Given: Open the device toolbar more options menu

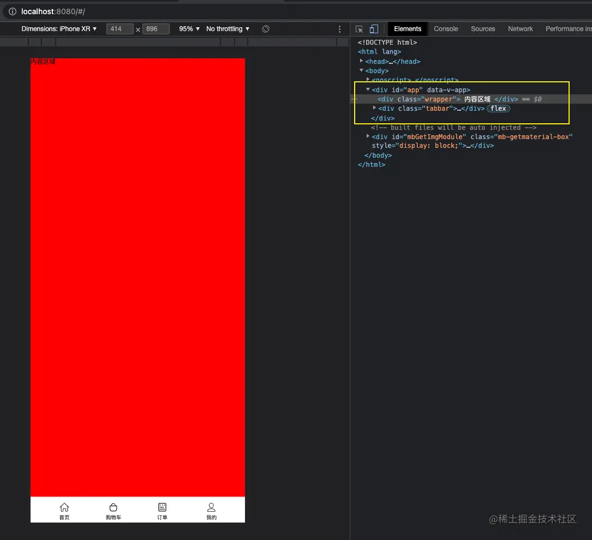Looking at the screenshot, I should 339,29.
